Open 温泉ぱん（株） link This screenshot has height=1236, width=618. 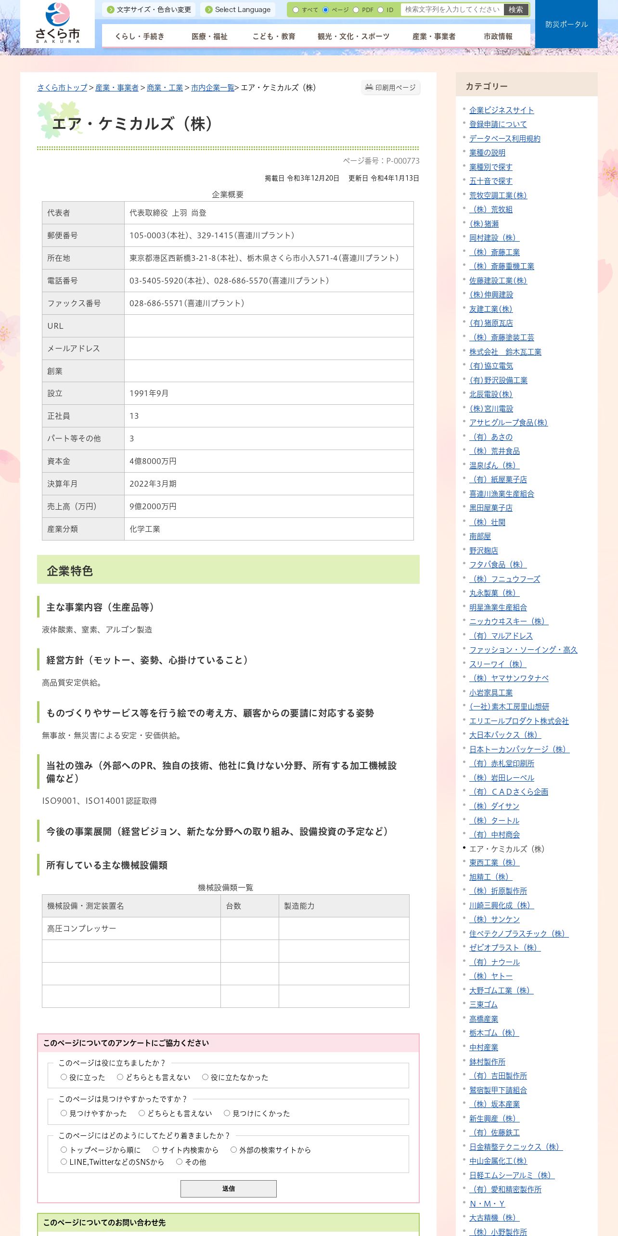(x=494, y=465)
